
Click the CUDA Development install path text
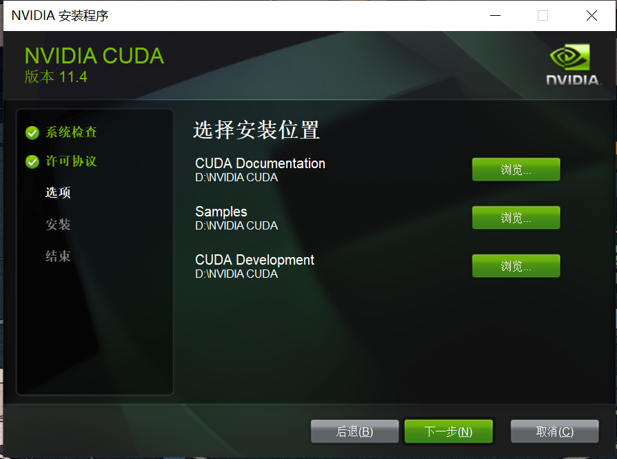(236, 274)
